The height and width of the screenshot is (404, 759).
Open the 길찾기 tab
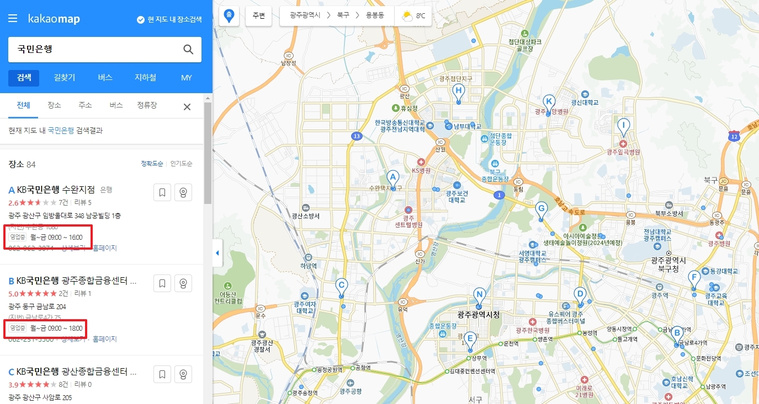coord(65,78)
